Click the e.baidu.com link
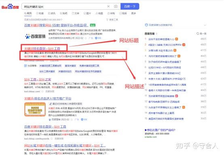 (150, 137)
